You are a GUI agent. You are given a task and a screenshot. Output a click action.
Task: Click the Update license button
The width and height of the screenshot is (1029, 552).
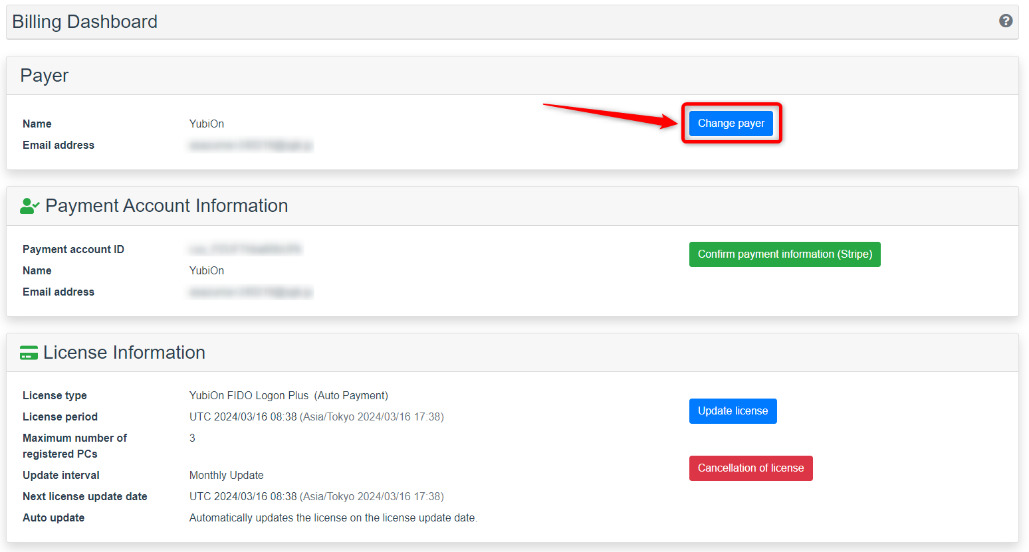733,411
